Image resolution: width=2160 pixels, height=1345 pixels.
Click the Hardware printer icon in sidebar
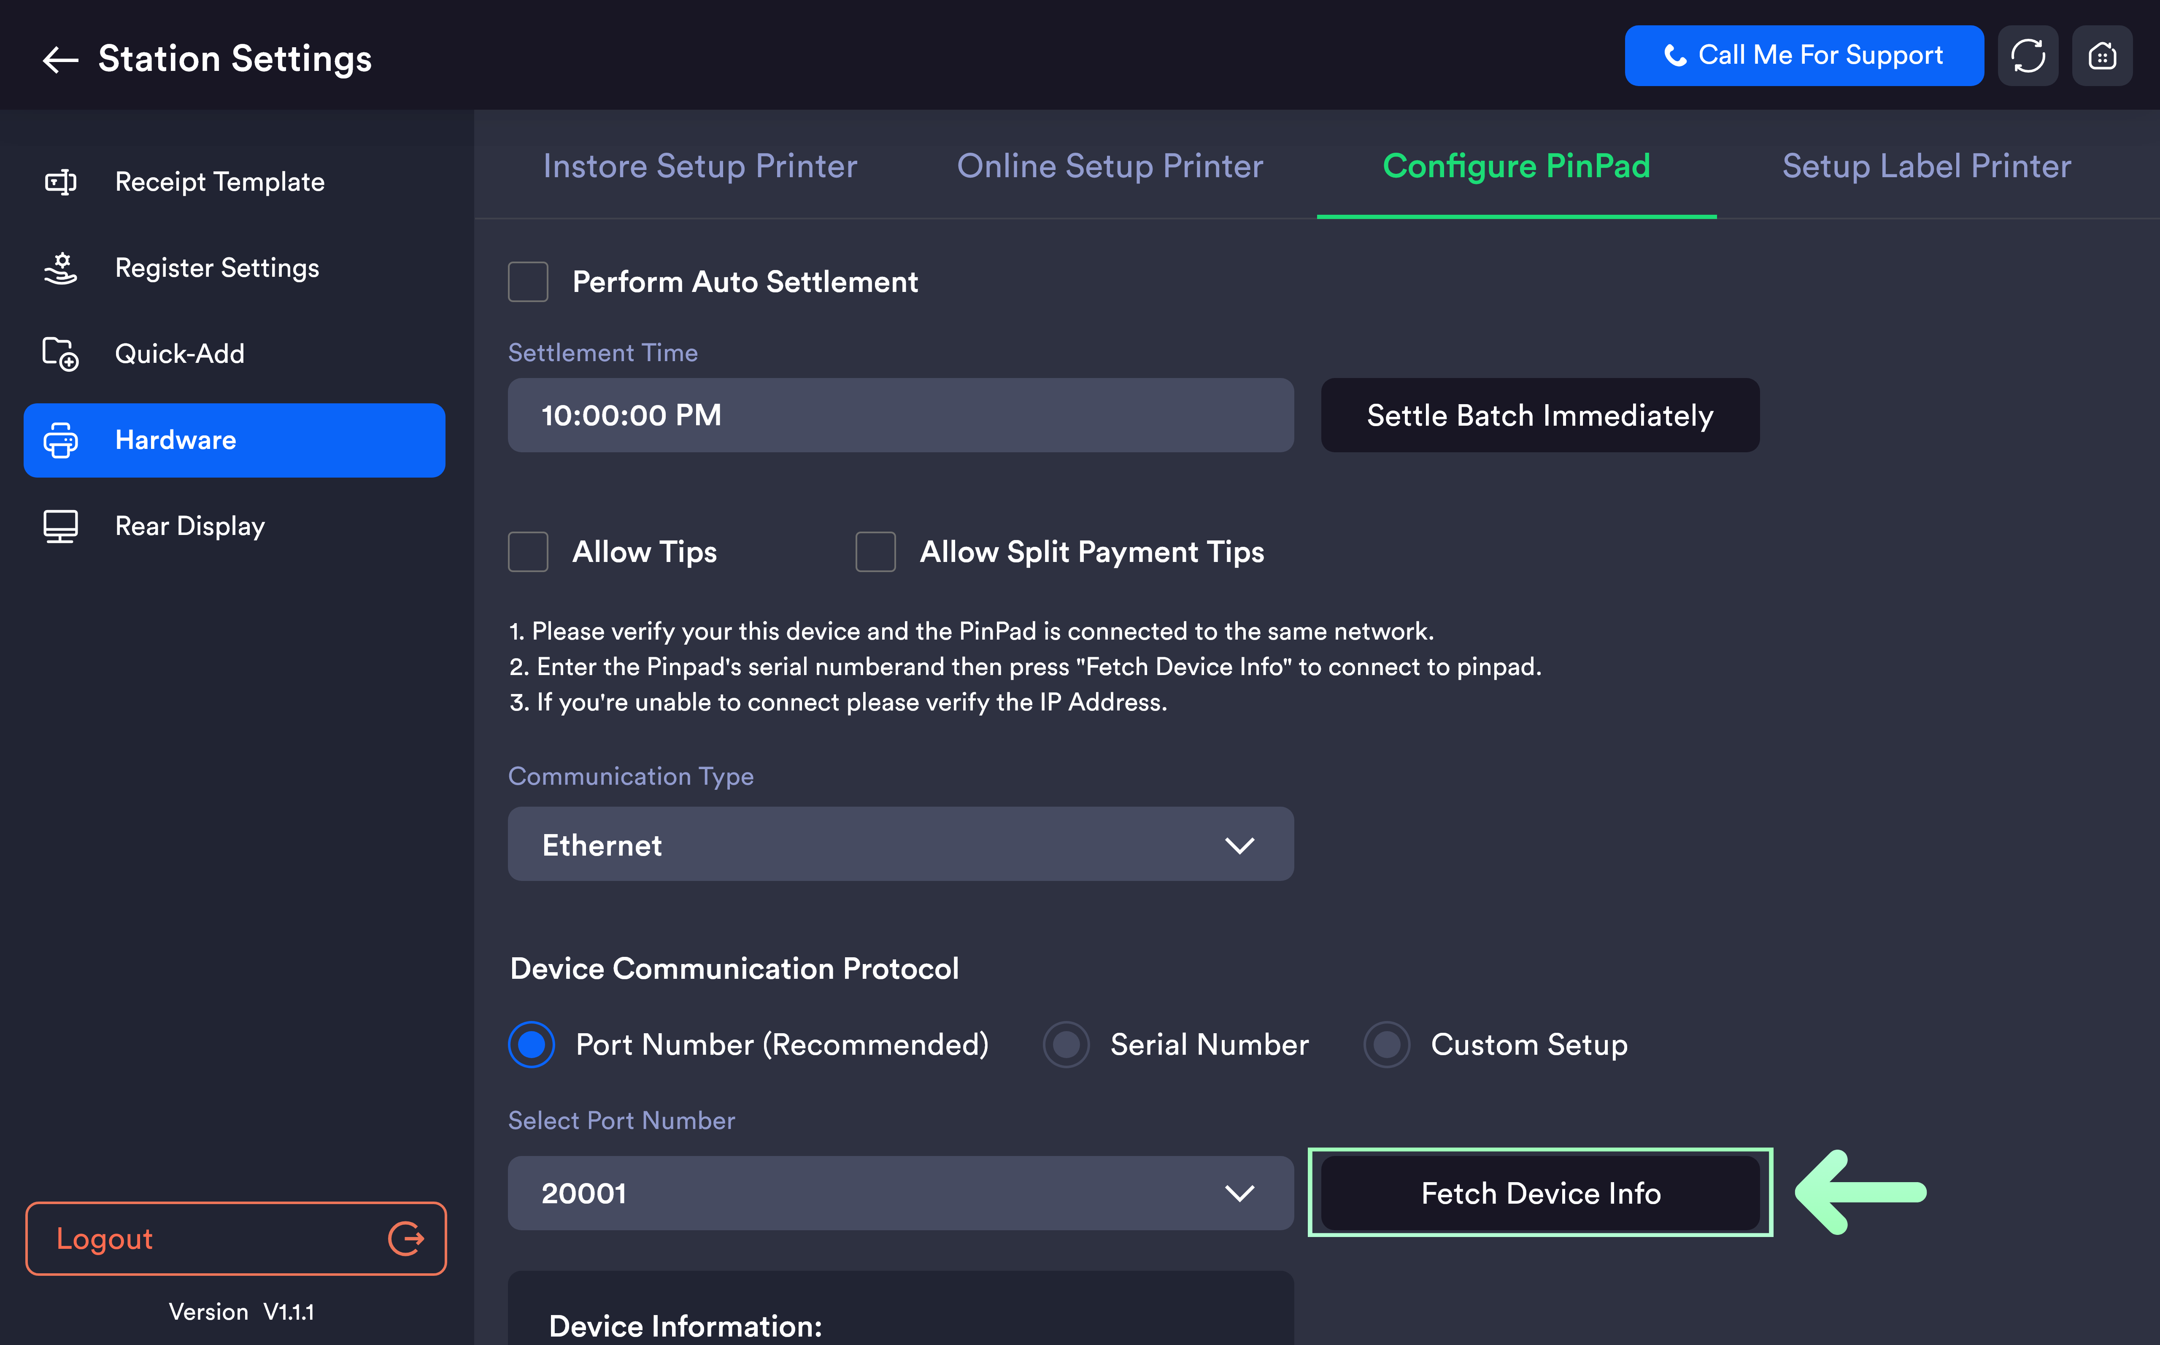pos(60,440)
